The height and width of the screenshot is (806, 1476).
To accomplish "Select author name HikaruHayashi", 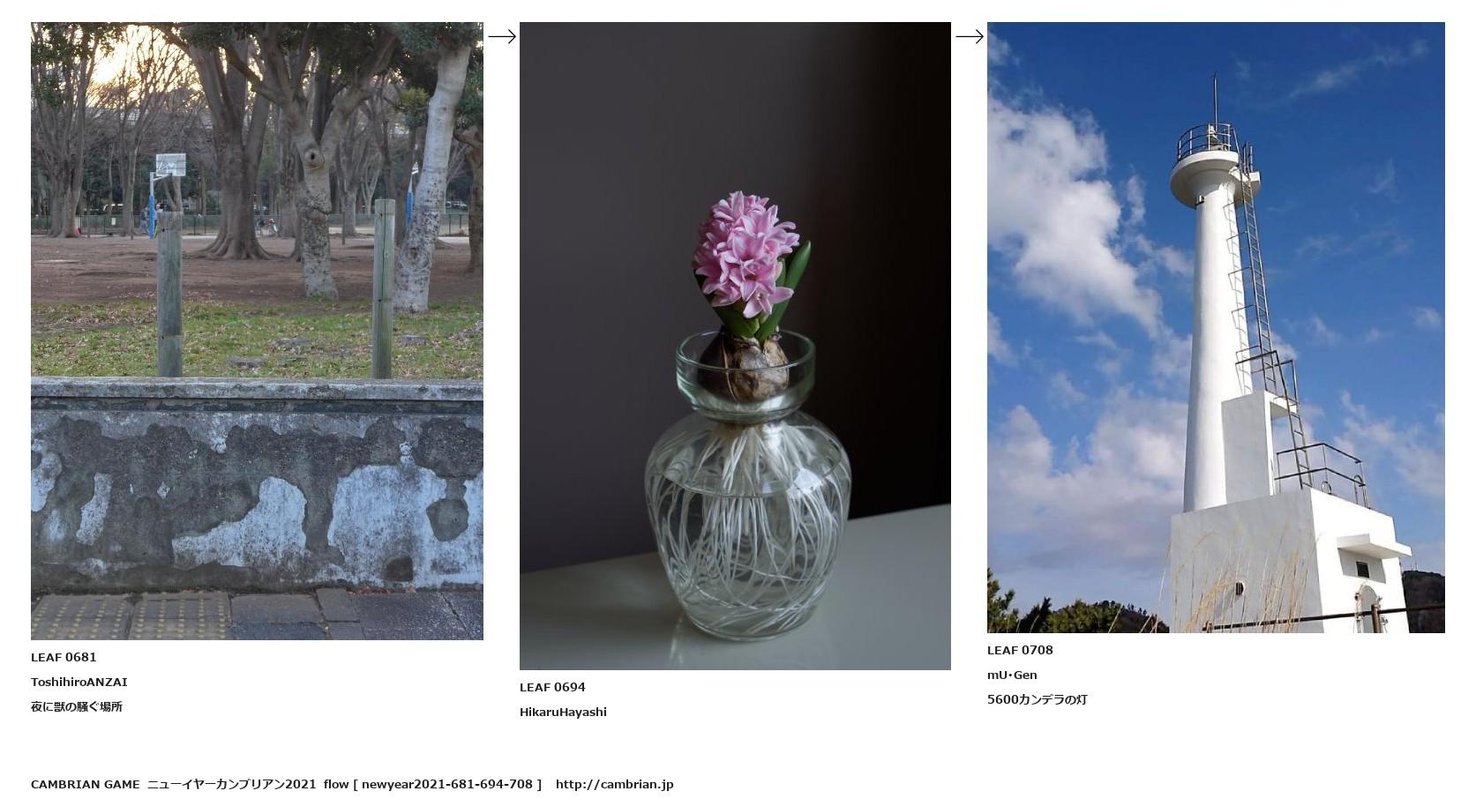I will click(x=563, y=712).
